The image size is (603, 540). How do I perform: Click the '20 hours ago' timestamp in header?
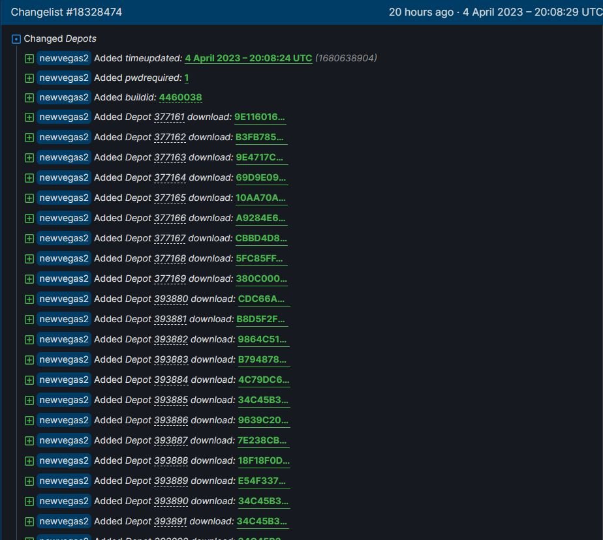[x=421, y=12]
